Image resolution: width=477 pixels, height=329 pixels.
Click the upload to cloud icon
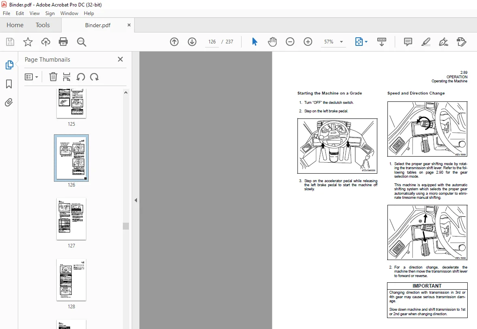[x=46, y=42]
